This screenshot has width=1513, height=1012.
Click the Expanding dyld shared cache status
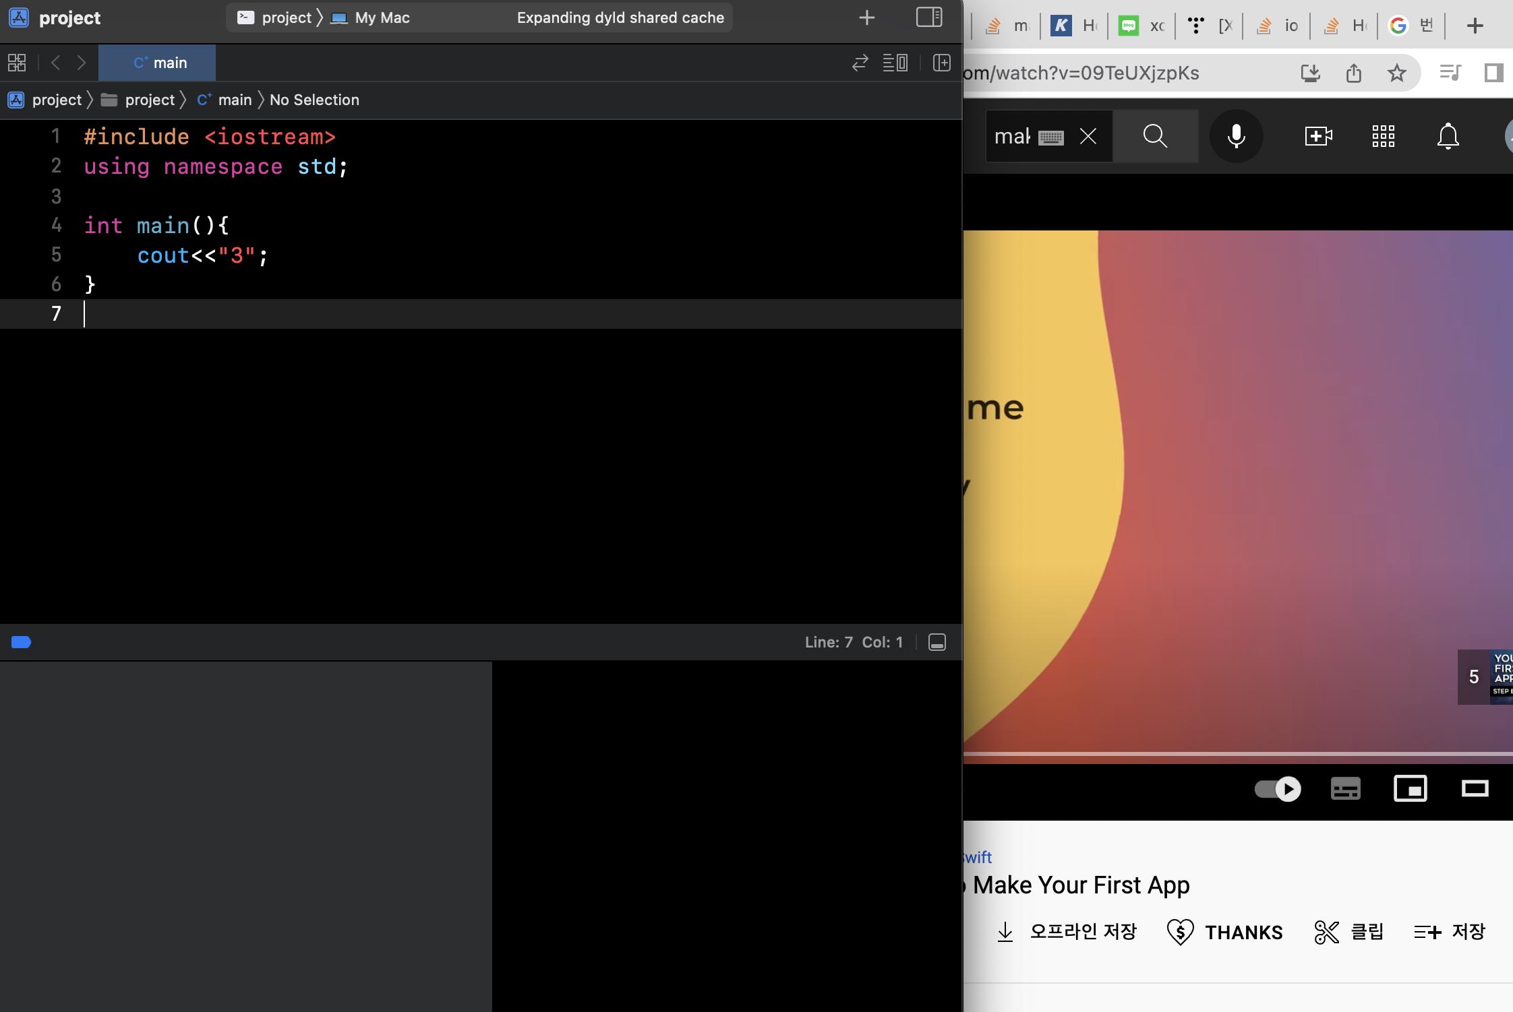(620, 18)
